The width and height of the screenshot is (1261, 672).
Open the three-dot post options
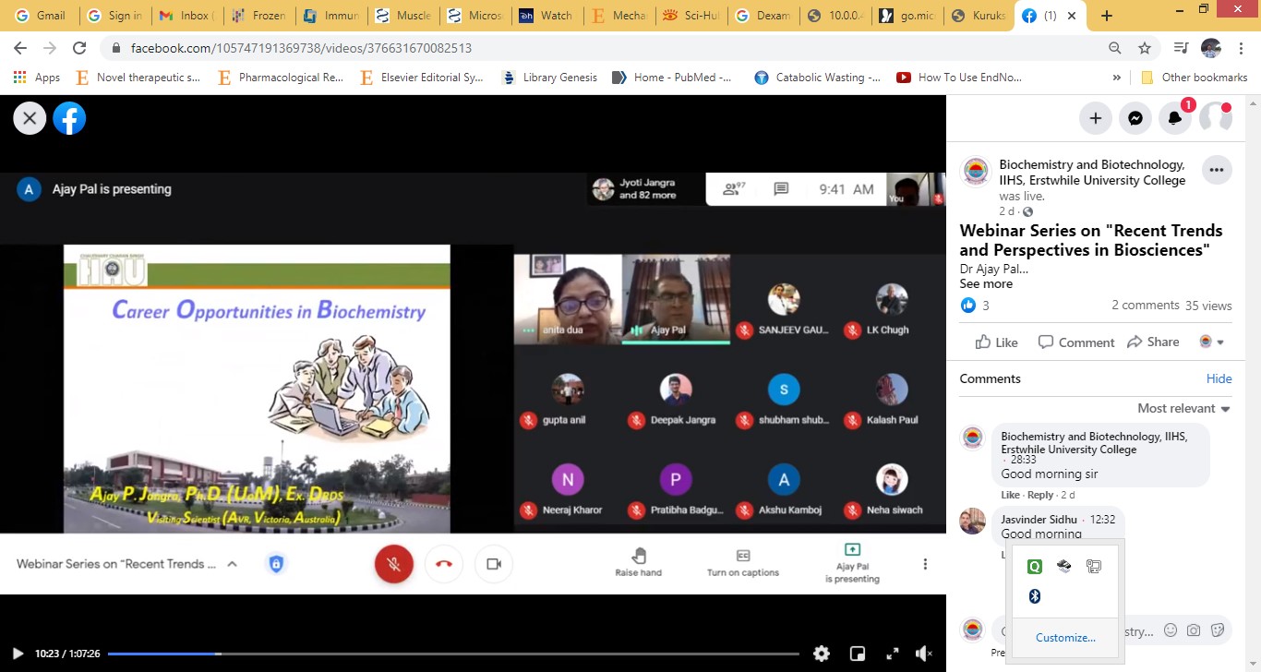coord(1216,170)
